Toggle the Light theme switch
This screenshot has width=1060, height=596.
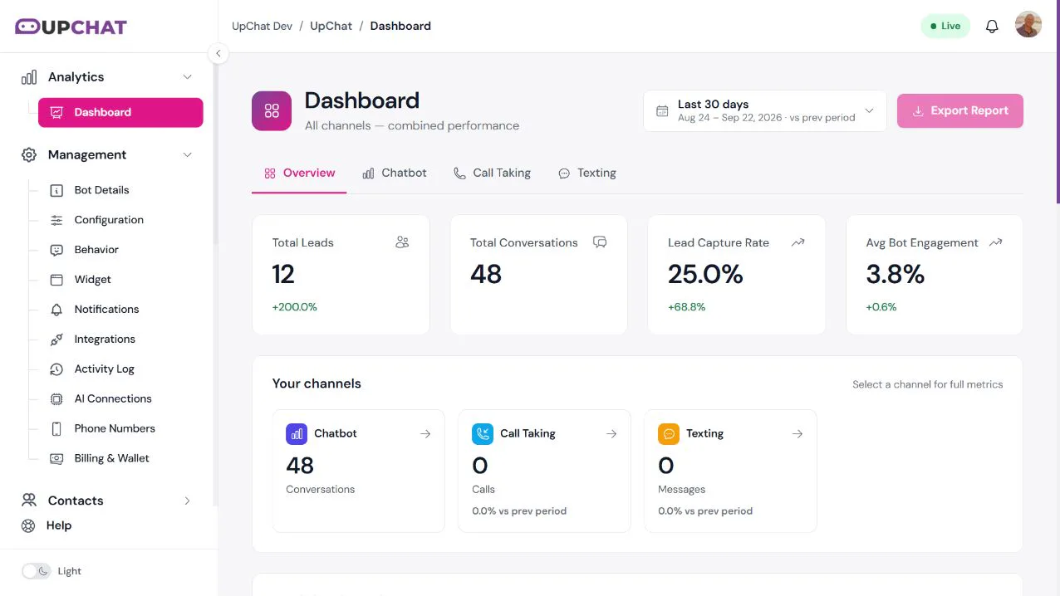pos(37,571)
